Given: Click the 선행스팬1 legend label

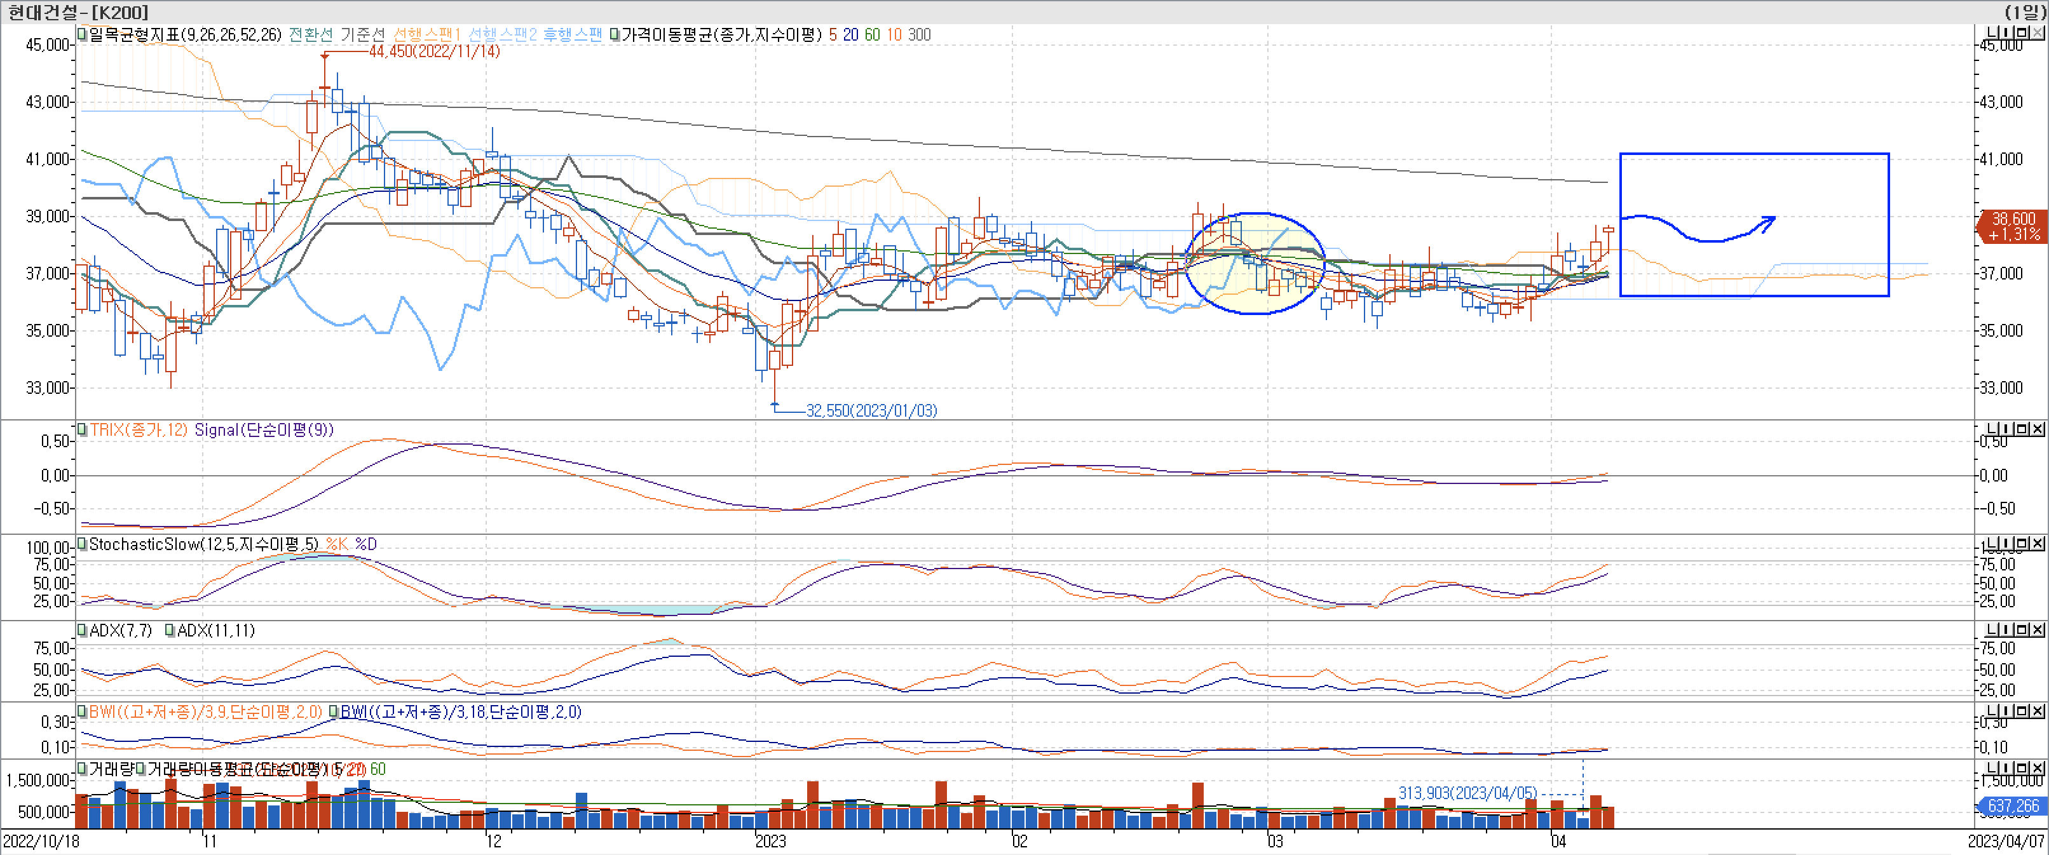Looking at the screenshot, I should 426,34.
